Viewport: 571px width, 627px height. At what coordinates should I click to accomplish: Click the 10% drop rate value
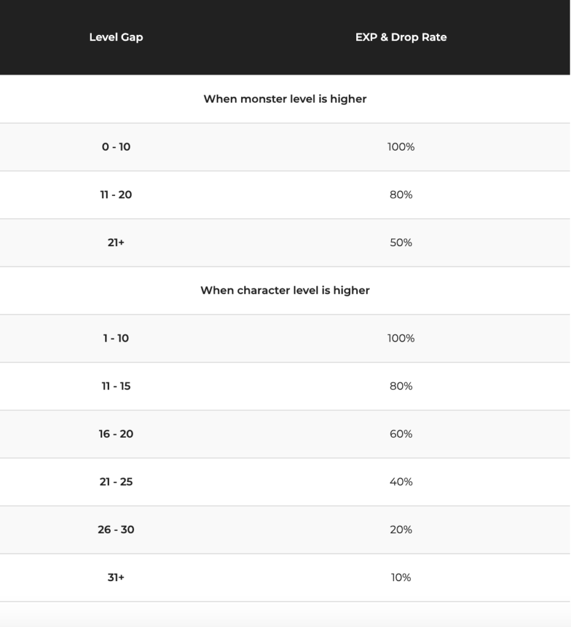pos(401,577)
